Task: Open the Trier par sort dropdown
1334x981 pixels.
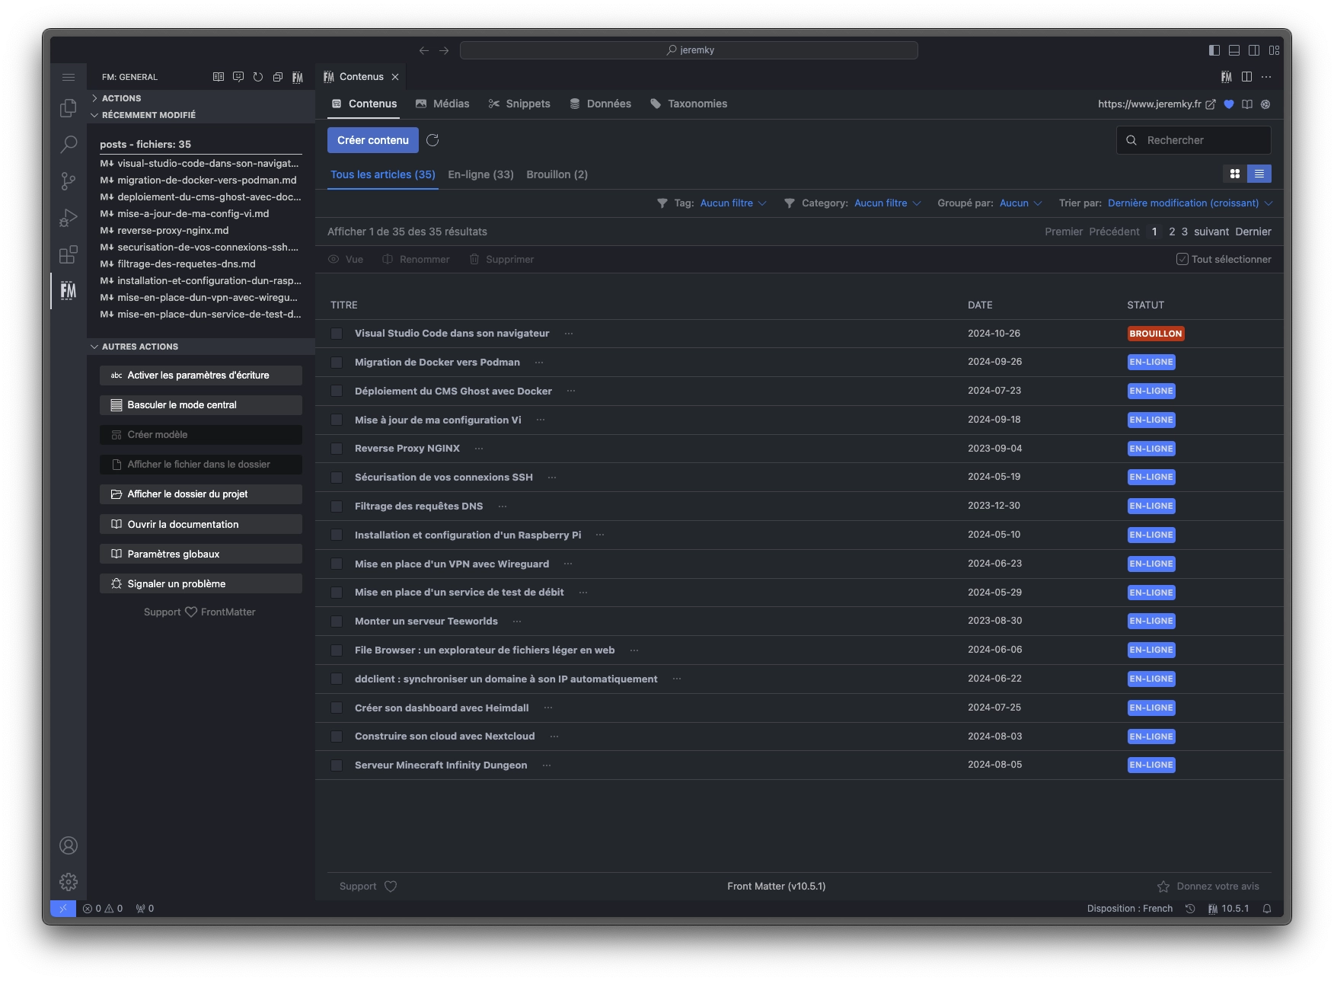Action: (1190, 203)
